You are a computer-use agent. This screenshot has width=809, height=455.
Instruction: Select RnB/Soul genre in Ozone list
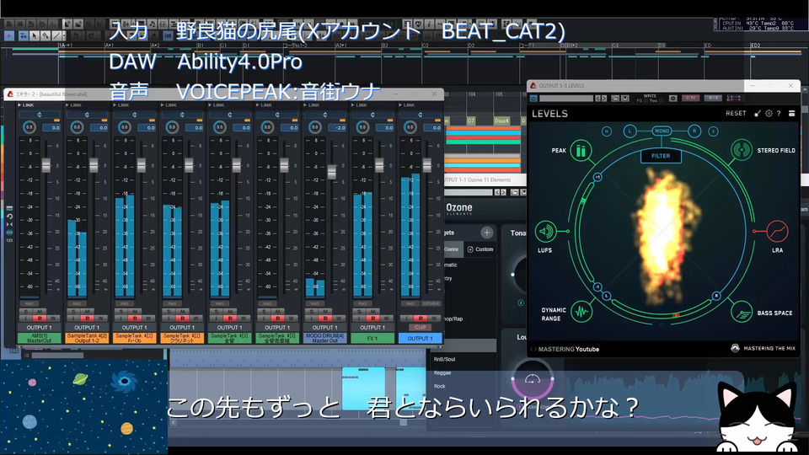click(444, 359)
